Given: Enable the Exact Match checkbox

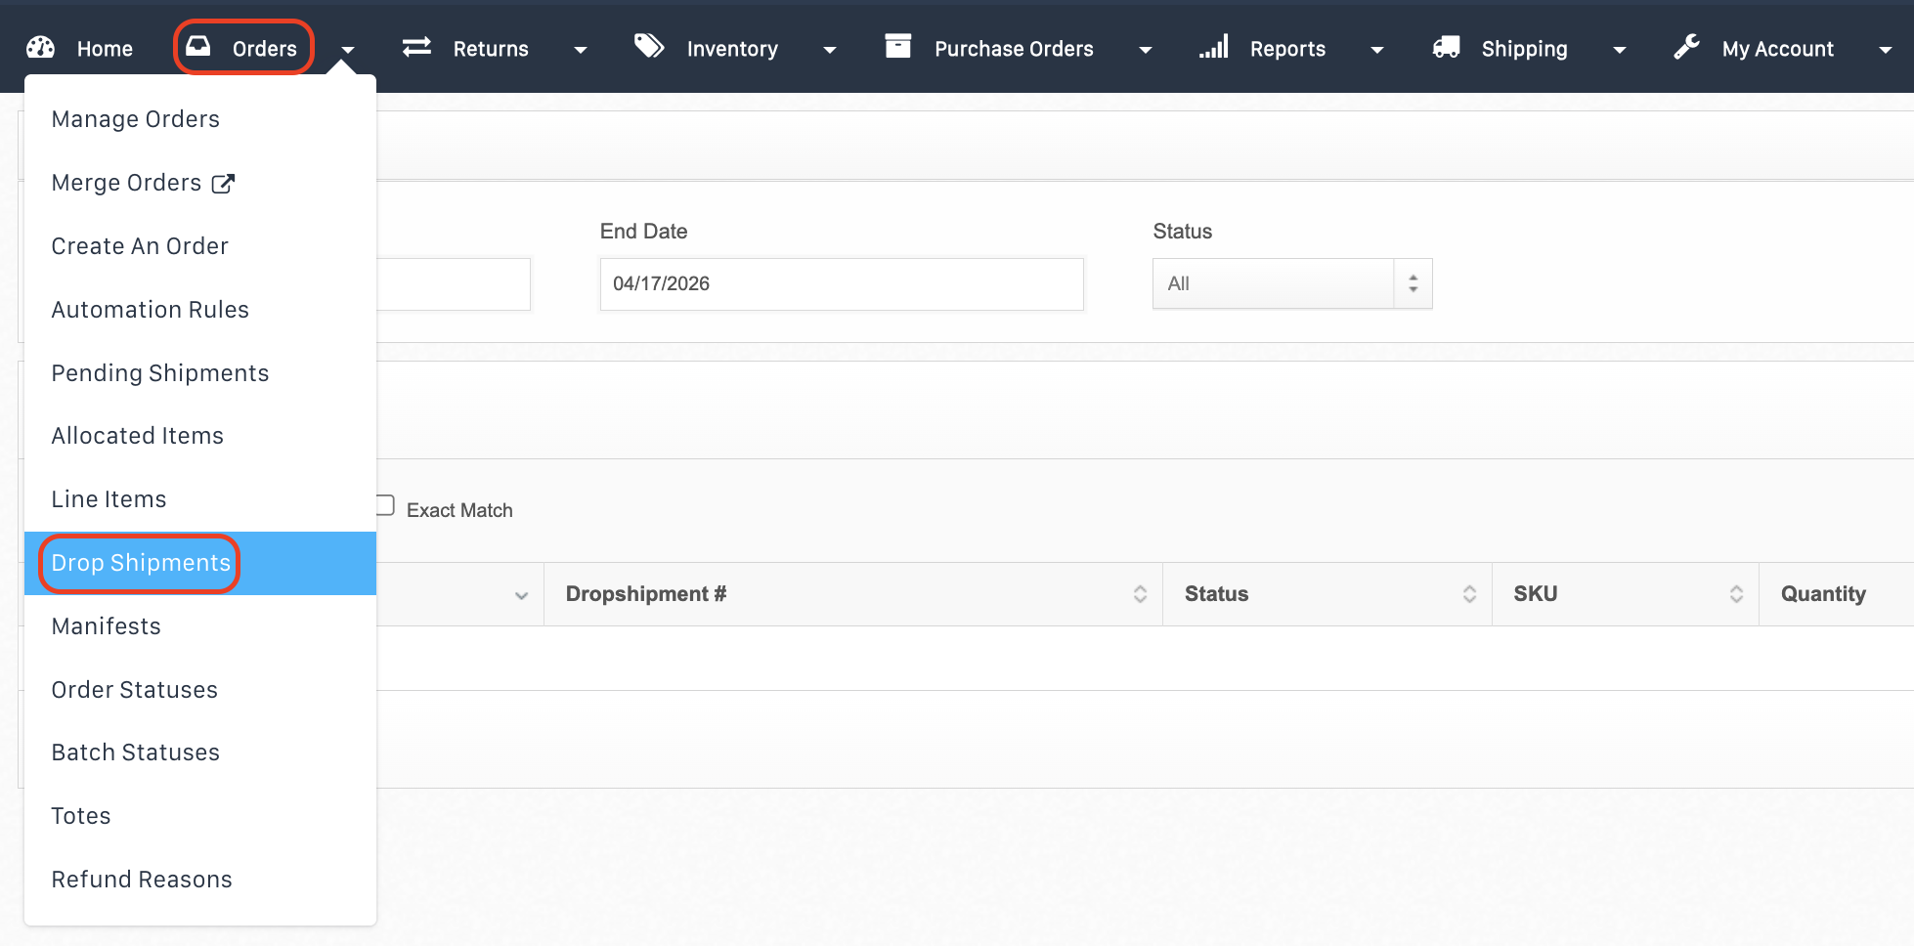Looking at the screenshot, I should [384, 506].
